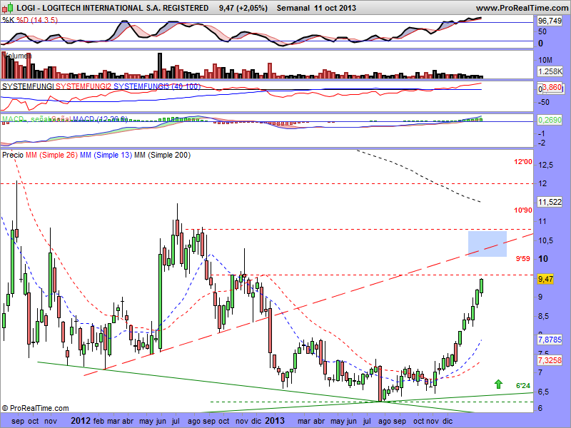Select the red 10'90 resistance annotation
This screenshot has height=428, width=571.
coord(523,210)
